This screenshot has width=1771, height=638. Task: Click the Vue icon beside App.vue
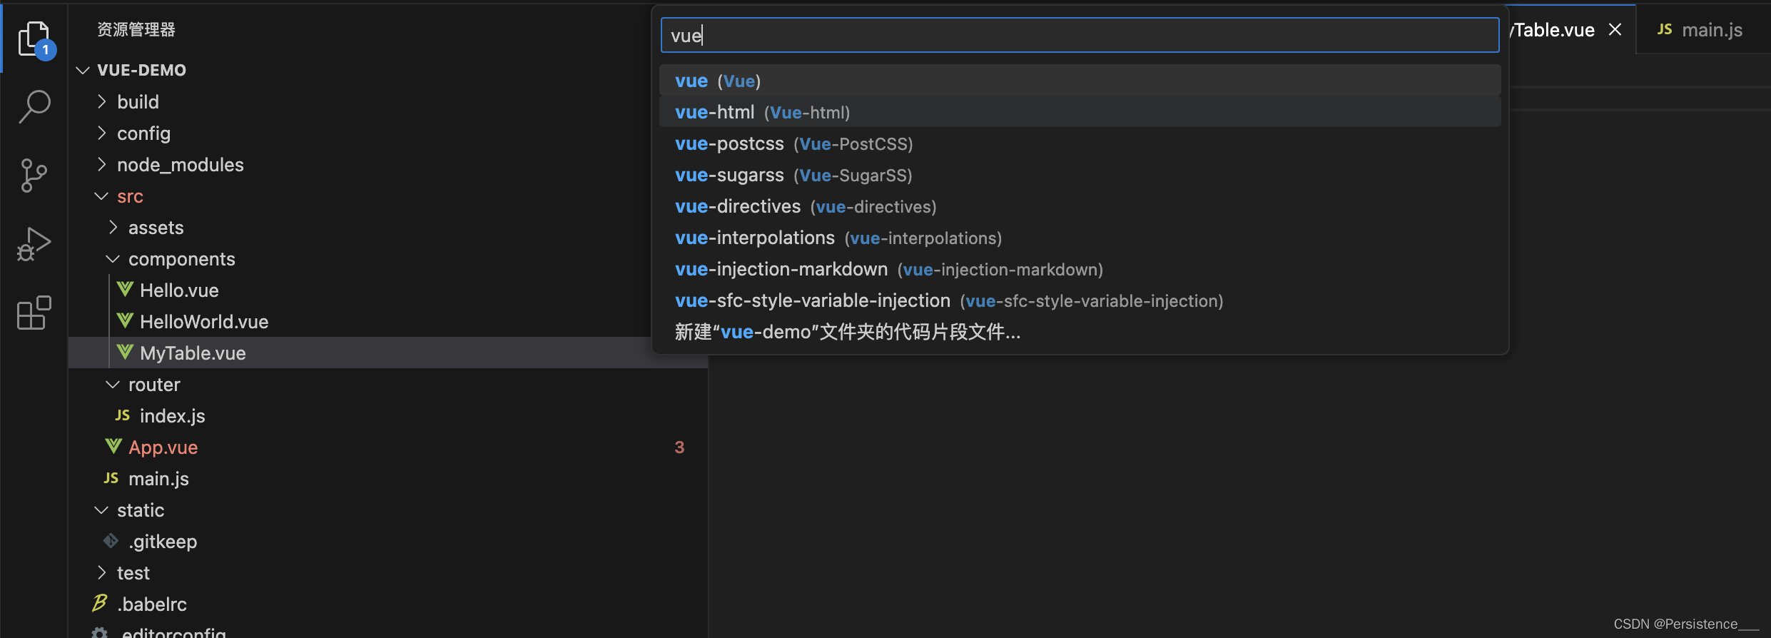(x=113, y=447)
